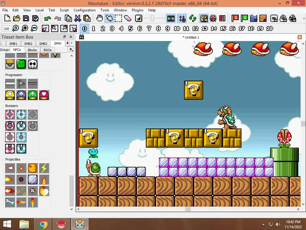Screen dimensions: 306x230
Task: Click the Cut scissors icon
Action: [78, 18]
